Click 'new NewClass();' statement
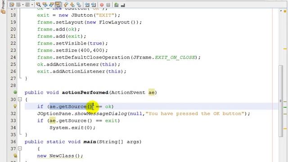This screenshot has width=288, height=162. pyautogui.click(x=60, y=156)
